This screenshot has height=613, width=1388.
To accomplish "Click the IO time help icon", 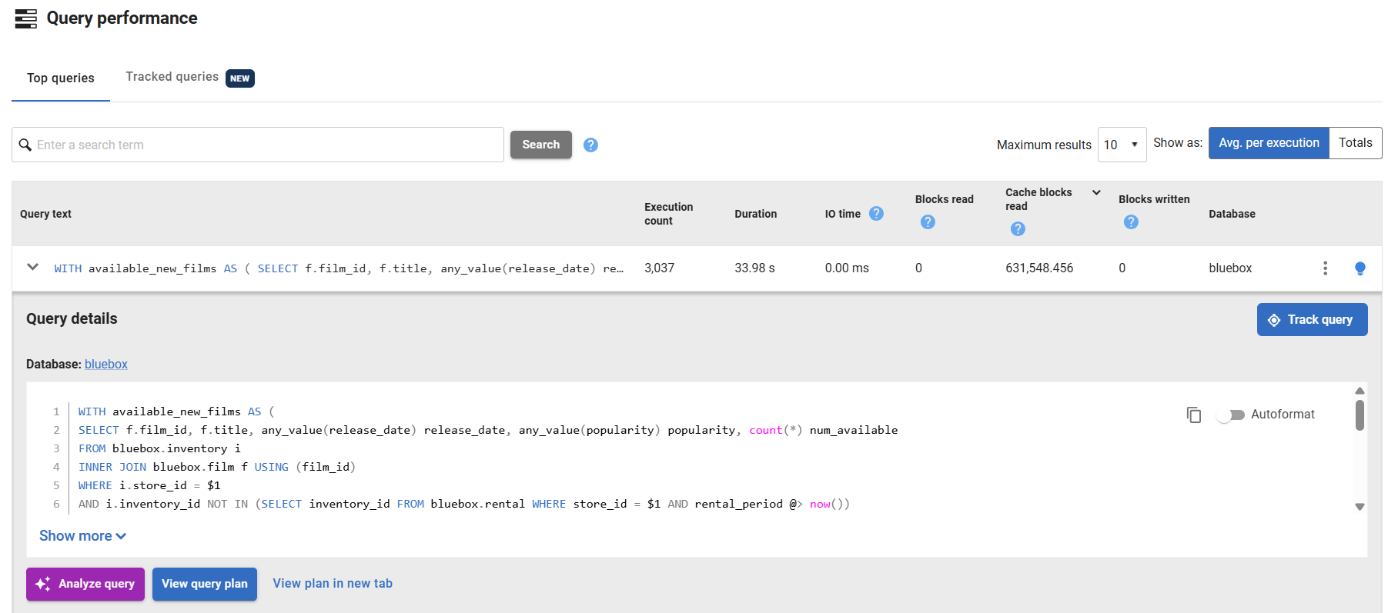I will (x=876, y=214).
